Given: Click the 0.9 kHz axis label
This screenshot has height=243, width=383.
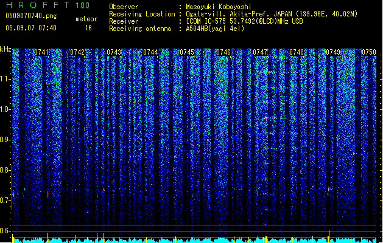Looking at the screenshot, I should (5, 140).
